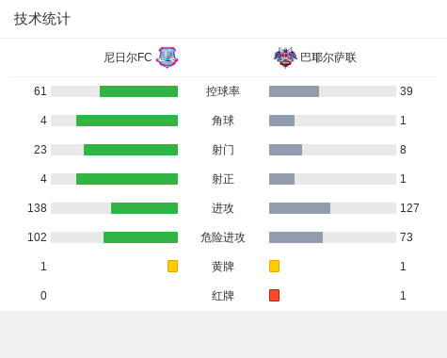
Task: Open the 巴耶尔萨联 team name link
Action: click(328, 57)
